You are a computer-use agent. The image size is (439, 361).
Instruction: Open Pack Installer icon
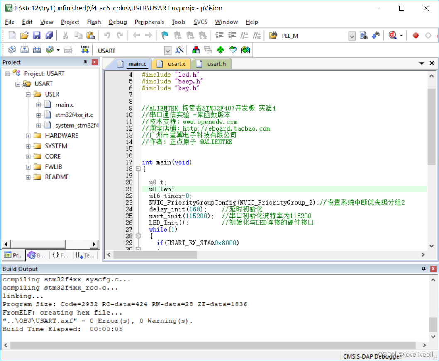coord(246,50)
